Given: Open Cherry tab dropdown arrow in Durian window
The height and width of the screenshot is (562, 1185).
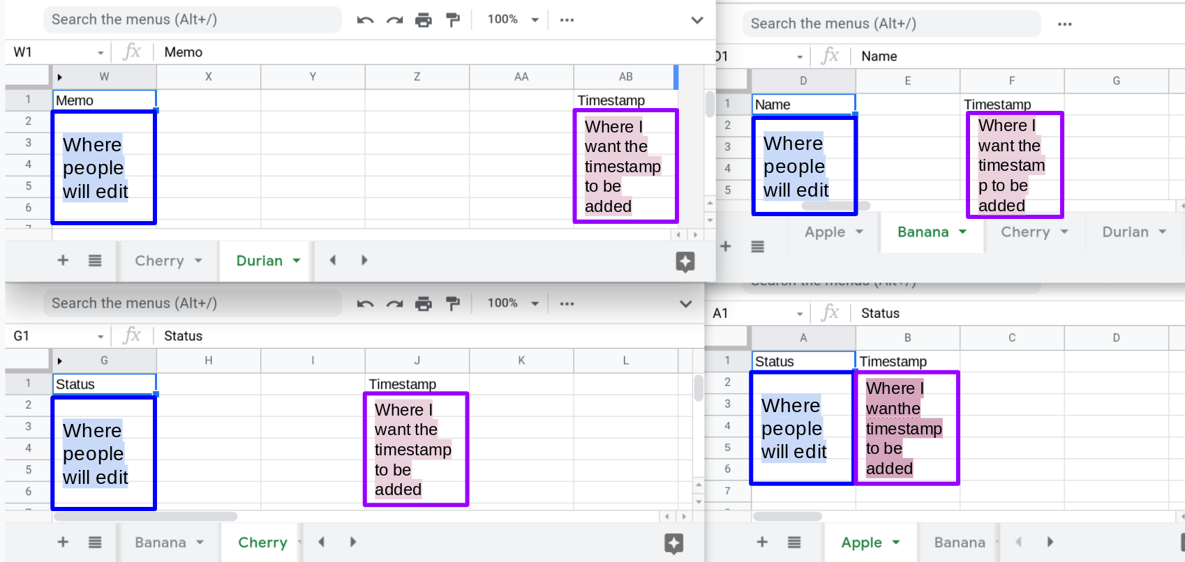Looking at the screenshot, I should [198, 261].
